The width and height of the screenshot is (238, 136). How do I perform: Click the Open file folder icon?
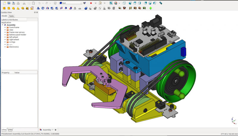(9, 3)
